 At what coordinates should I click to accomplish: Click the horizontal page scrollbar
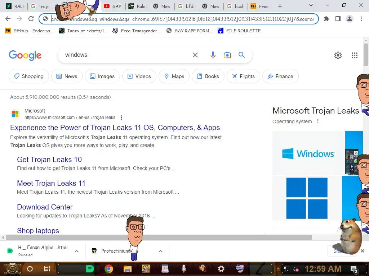point(159,238)
